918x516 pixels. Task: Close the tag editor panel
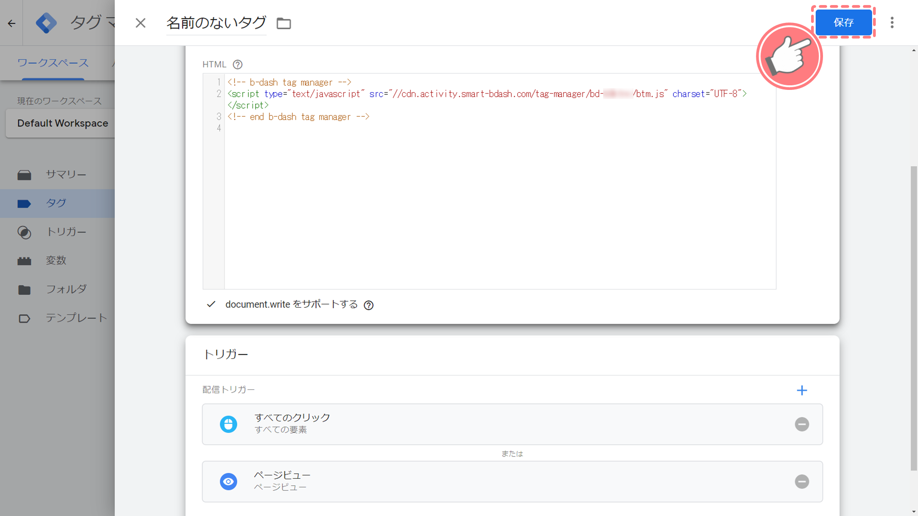140,23
